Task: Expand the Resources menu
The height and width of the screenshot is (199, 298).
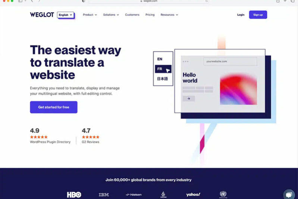Action: click(x=169, y=15)
